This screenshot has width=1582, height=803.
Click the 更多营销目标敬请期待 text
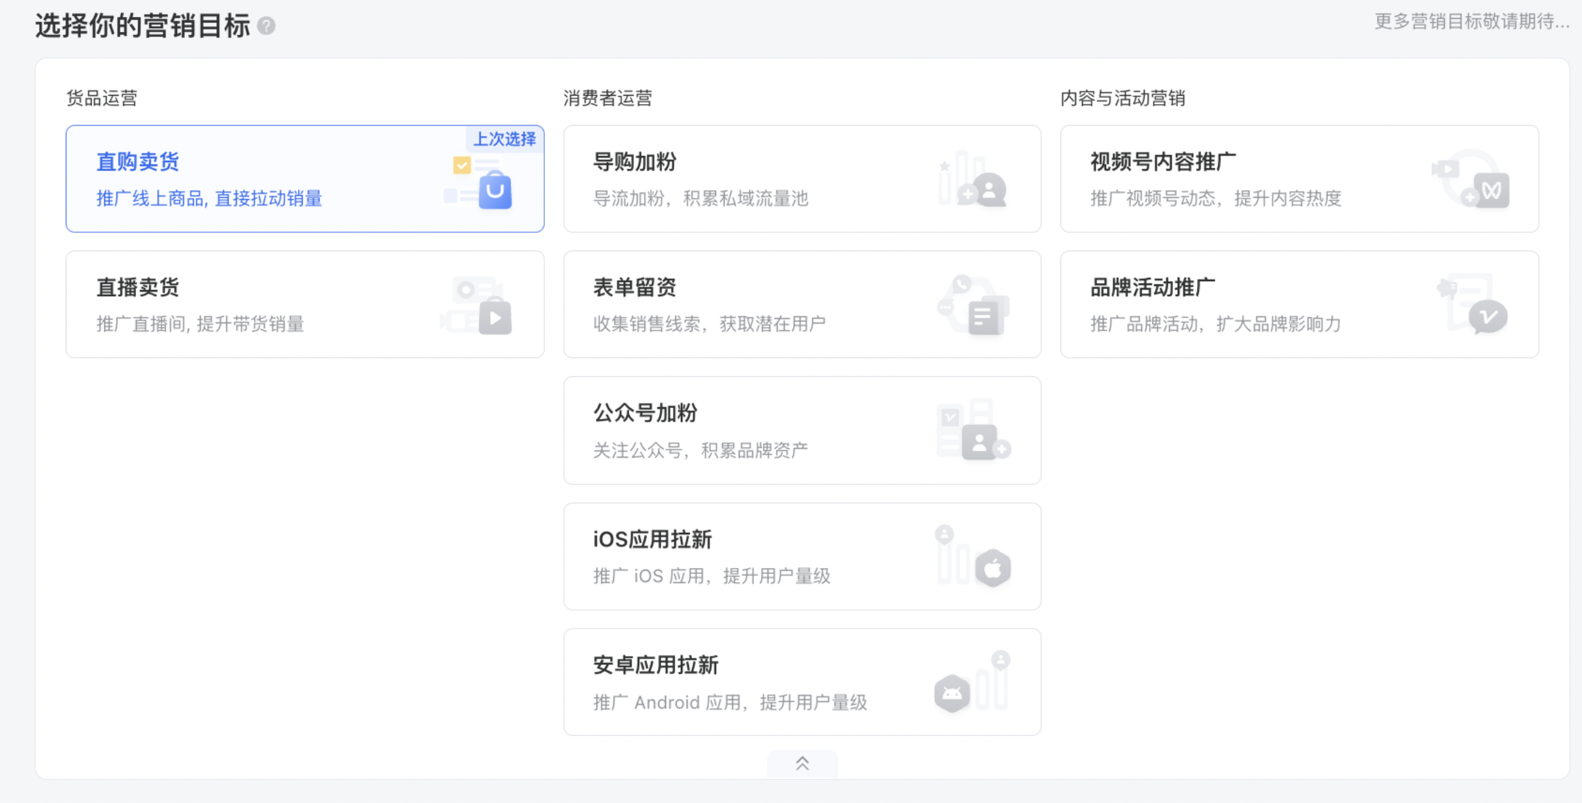pyautogui.click(x=1471, y=21)
